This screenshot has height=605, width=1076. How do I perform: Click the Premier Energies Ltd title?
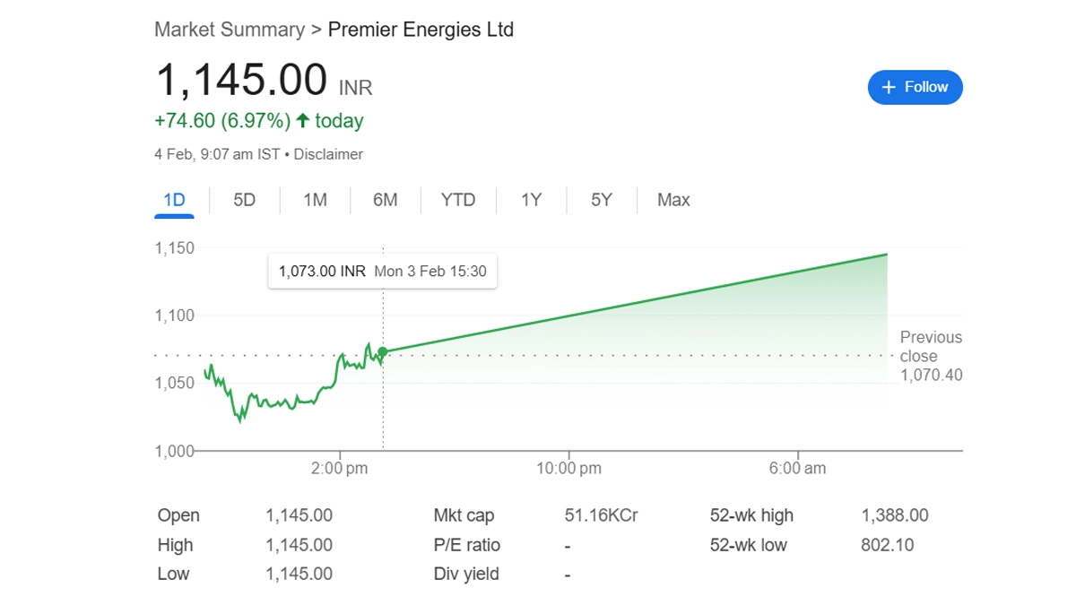pyautogui.click(x=421, y=30)
